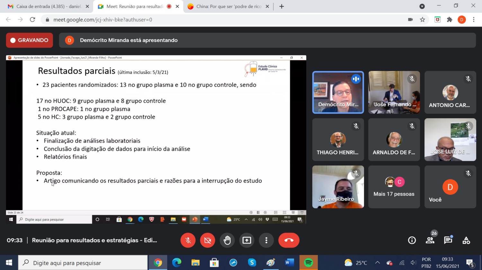Click the Windows taskbar search box
The height and width of the screenshot is (270, 482).
83,263
